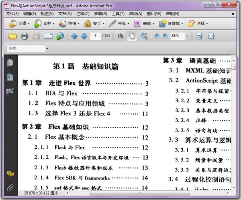Click the Open folder icon in toolbar
241x200 pixels.
pos(12,36)
